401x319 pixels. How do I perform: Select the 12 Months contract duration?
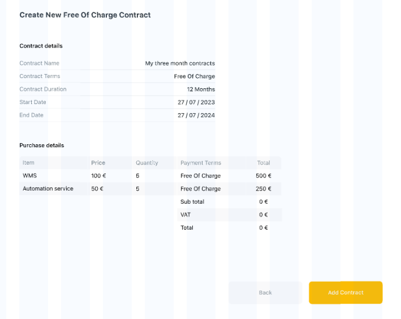(x=201, y=89)
